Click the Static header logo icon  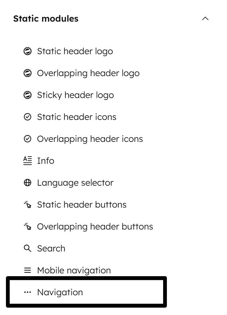tap(28, 51)
